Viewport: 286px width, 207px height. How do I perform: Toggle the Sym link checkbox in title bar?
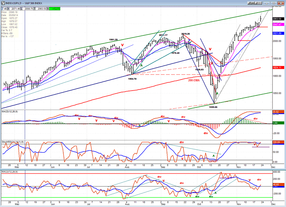(251, 3)
